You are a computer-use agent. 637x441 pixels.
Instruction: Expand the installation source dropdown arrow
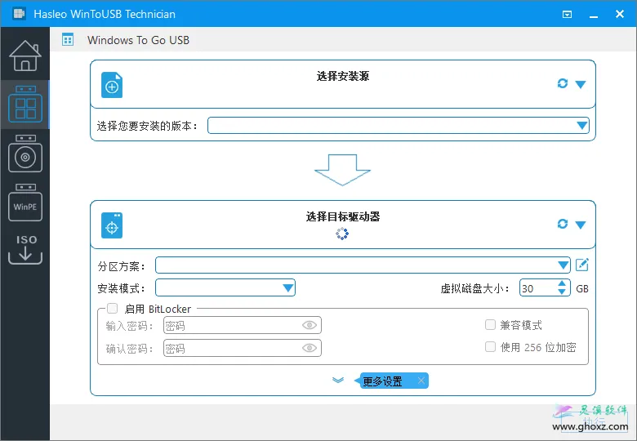[581, 84]
